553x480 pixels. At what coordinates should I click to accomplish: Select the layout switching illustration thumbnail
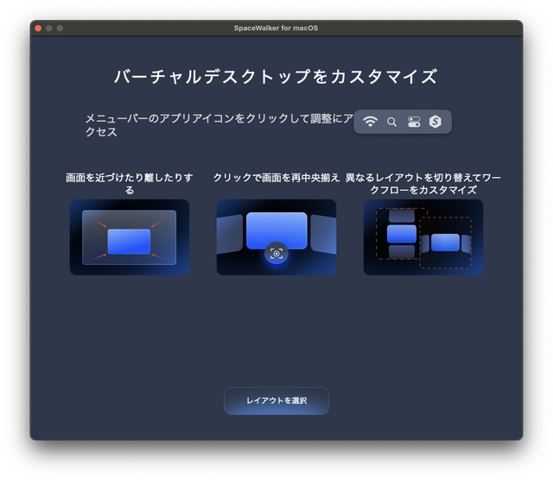tap(423, 237)
